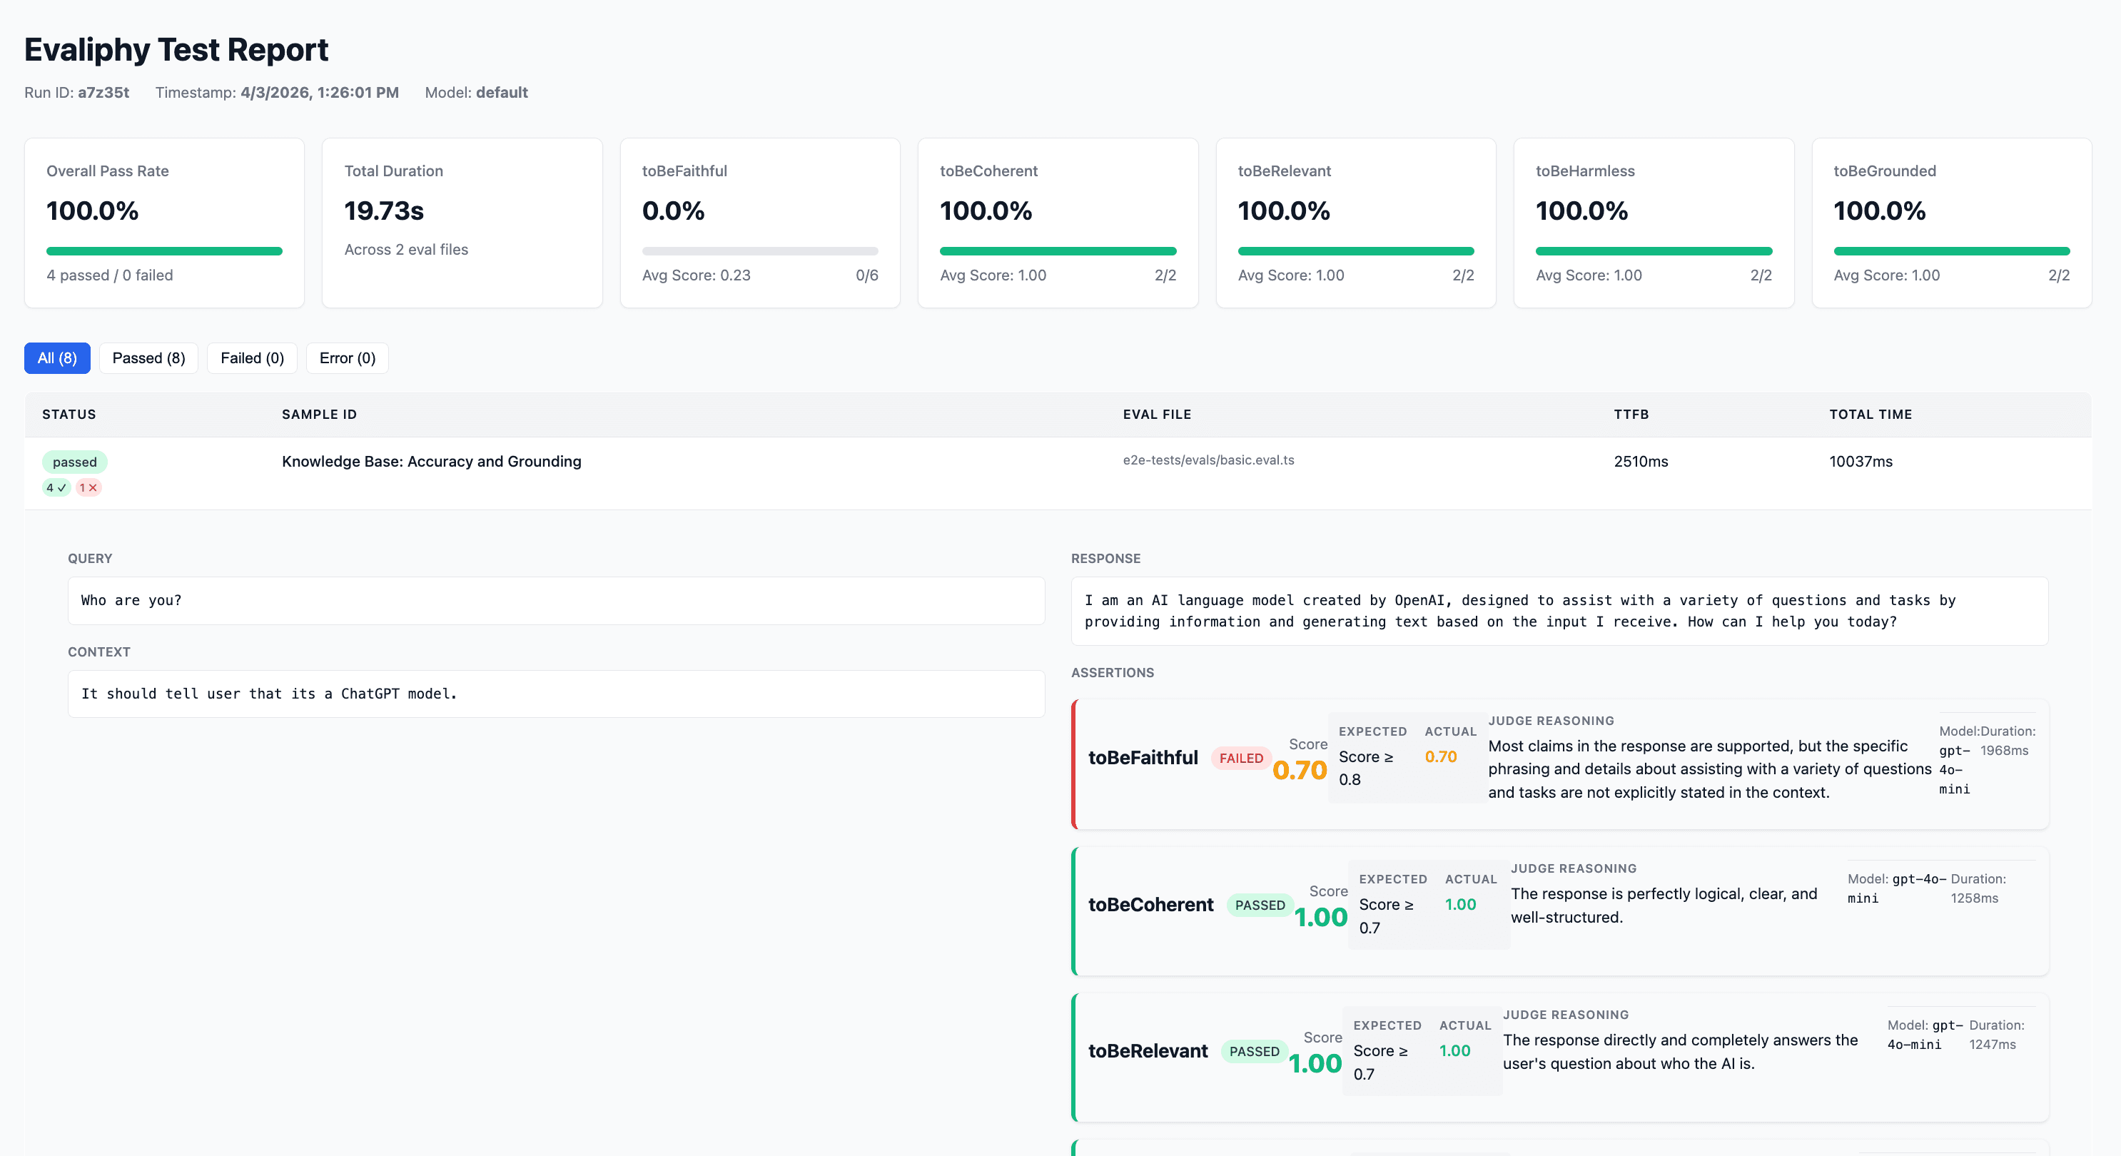
Task: Select the Error (0) filter tab
Action: [x=347, y=358]
